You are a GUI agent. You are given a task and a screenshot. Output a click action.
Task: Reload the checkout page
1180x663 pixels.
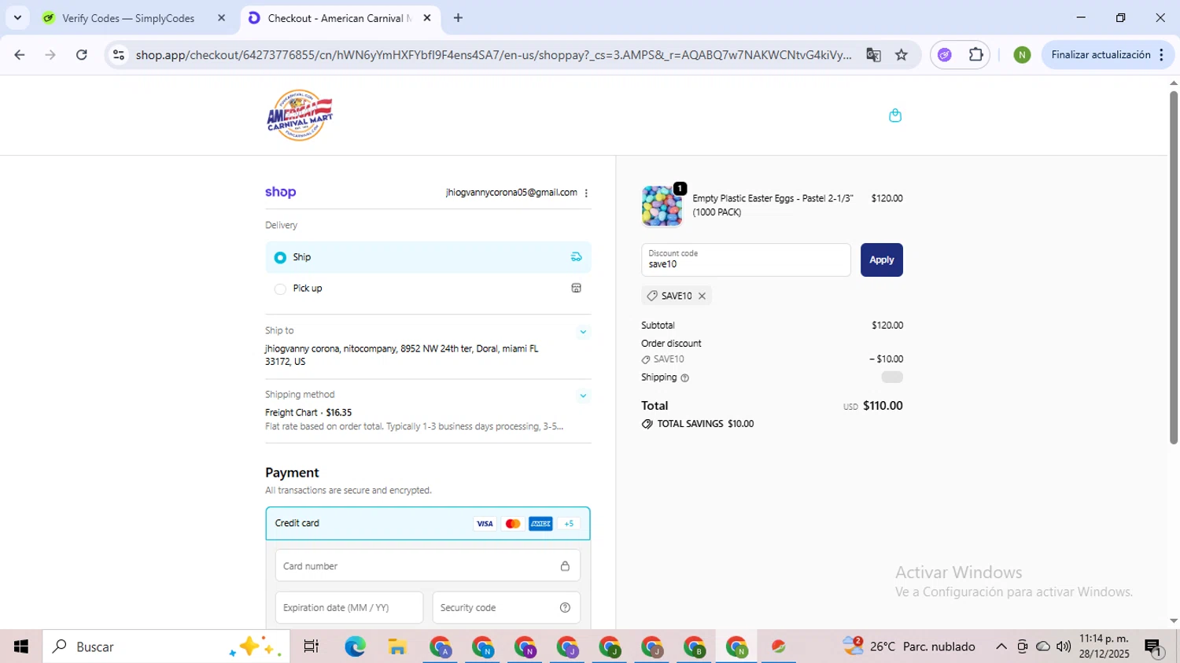point(82,55)
